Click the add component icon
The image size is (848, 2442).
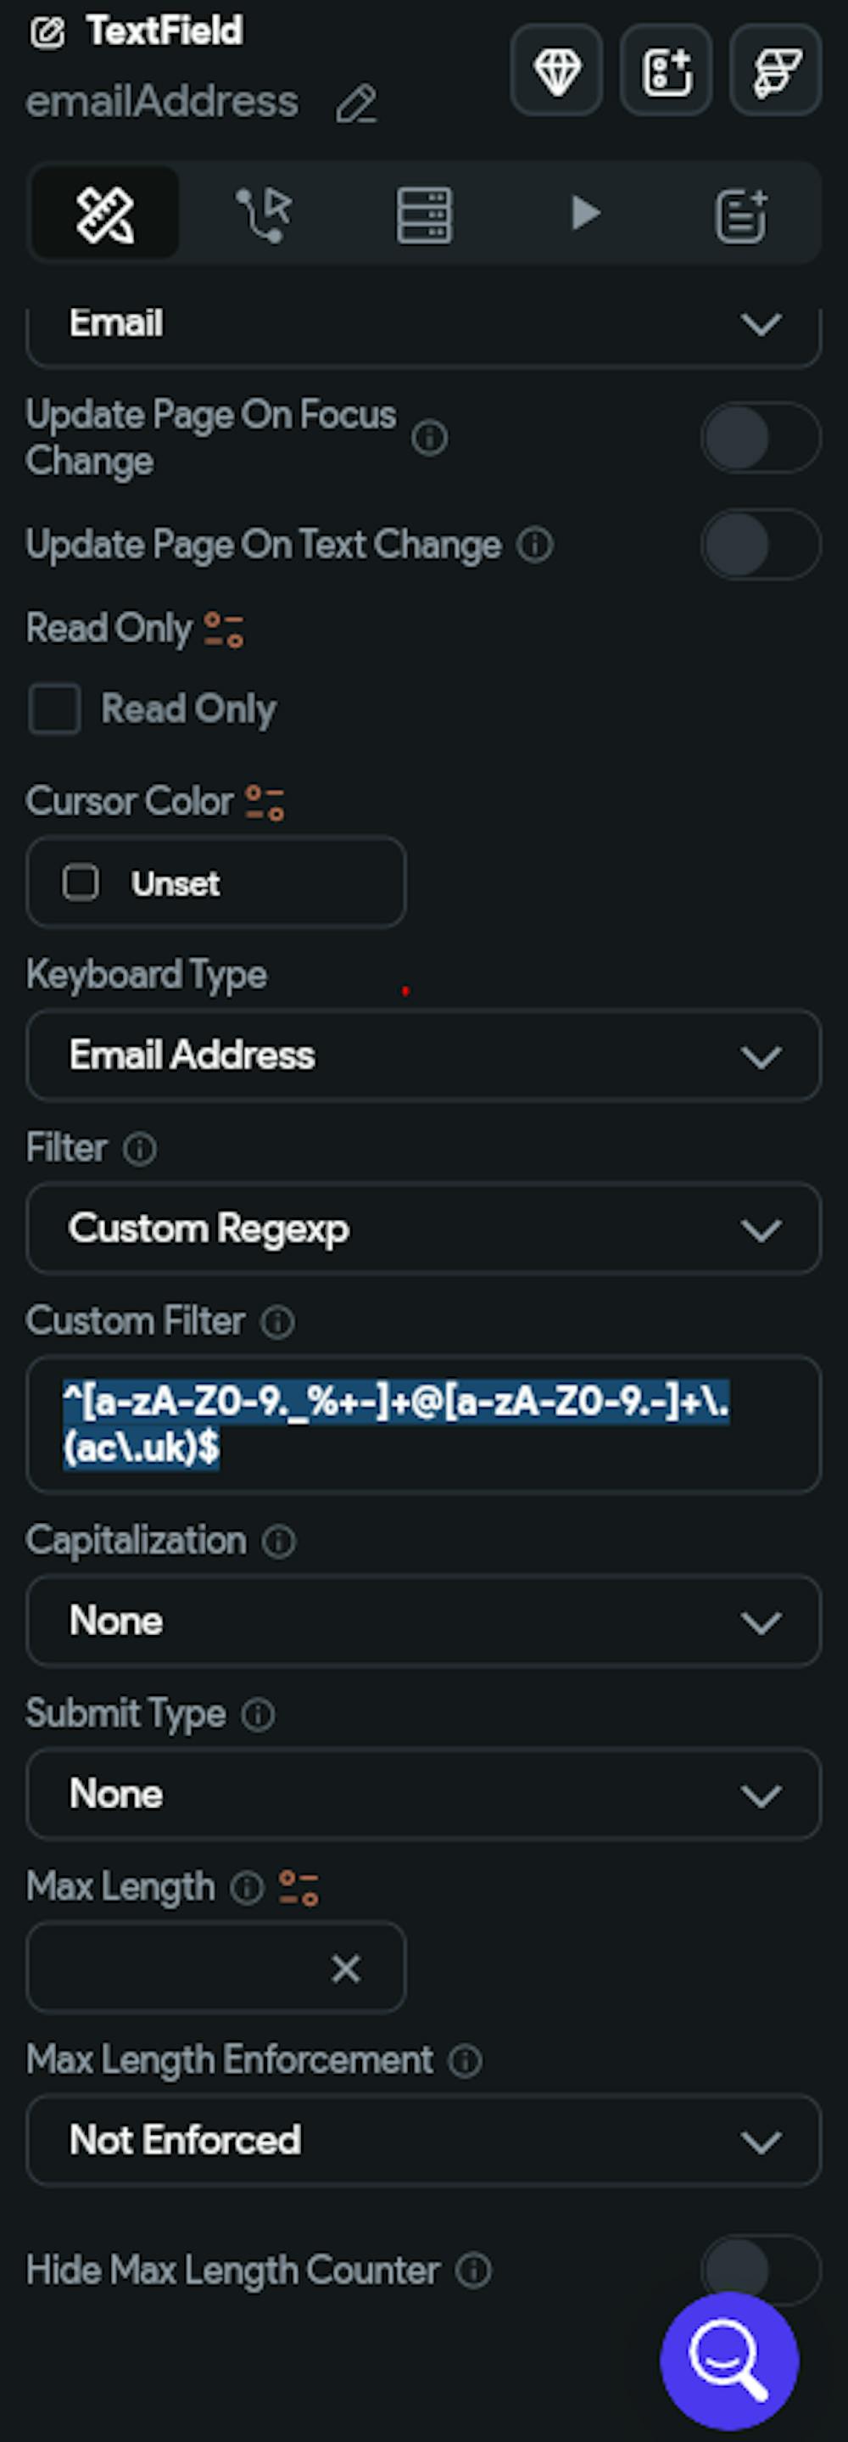pyautogui.click(x=666, y=71)
